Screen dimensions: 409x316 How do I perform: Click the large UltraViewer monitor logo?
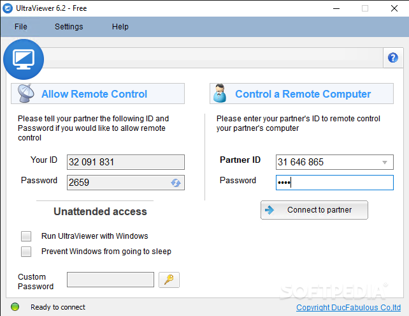[24, 59]
